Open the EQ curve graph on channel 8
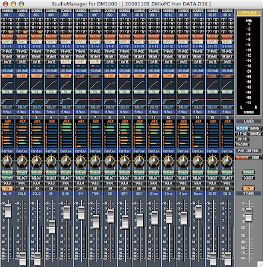This screenshot has height=267, width=263. (110, 100)
